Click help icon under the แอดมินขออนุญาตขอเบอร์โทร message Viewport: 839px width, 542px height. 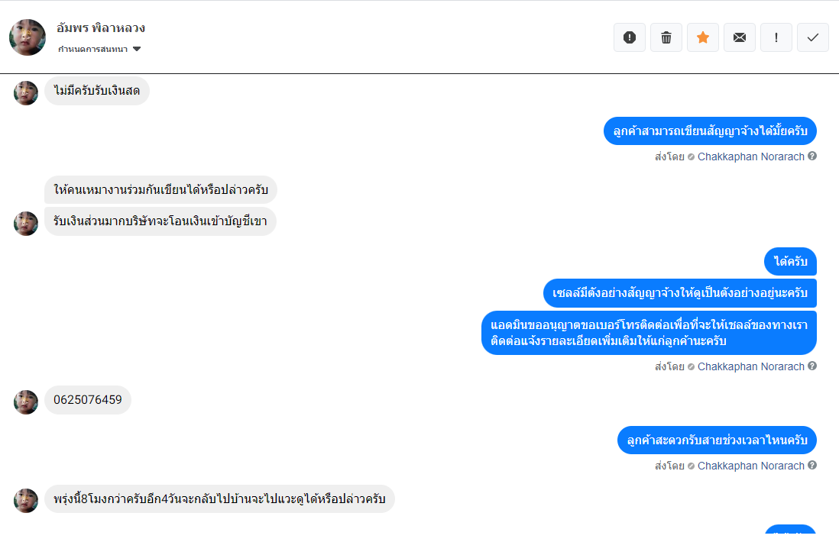coord(812,366)
